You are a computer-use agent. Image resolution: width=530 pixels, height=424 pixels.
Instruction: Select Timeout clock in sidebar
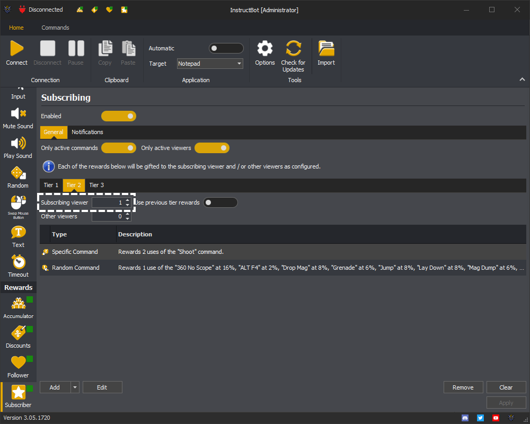point(18,267)
